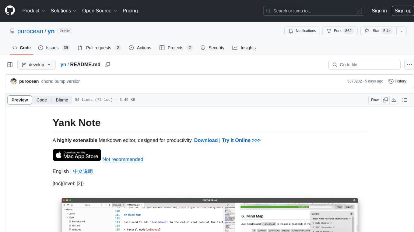
Task: Expand the Solutions menu
Action: click(x=64, y=11)
